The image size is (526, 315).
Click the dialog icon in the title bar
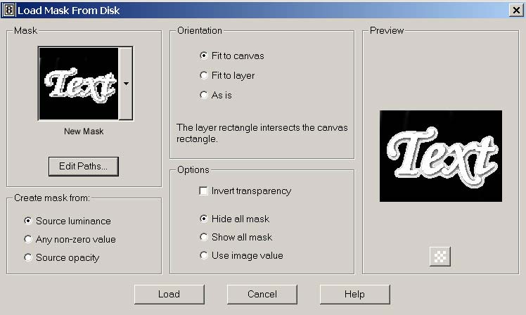(10, 10)
